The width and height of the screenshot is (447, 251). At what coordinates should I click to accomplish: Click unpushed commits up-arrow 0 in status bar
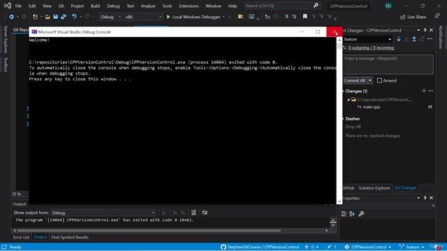[312, 247]
